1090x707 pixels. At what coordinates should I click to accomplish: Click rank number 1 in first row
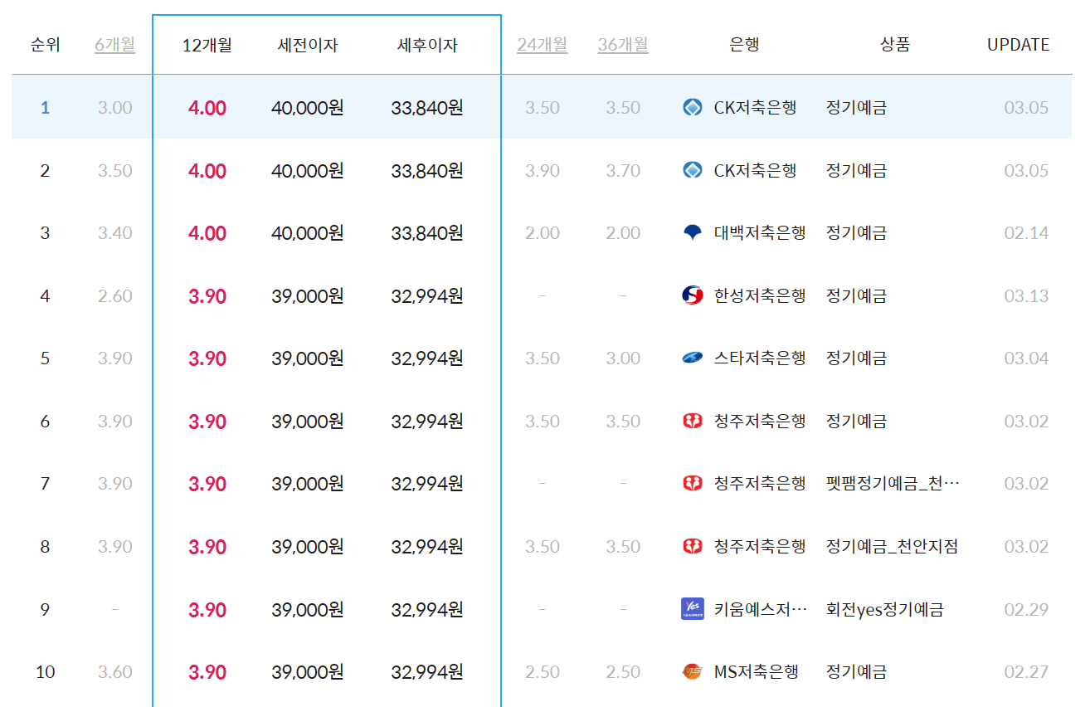45,107
